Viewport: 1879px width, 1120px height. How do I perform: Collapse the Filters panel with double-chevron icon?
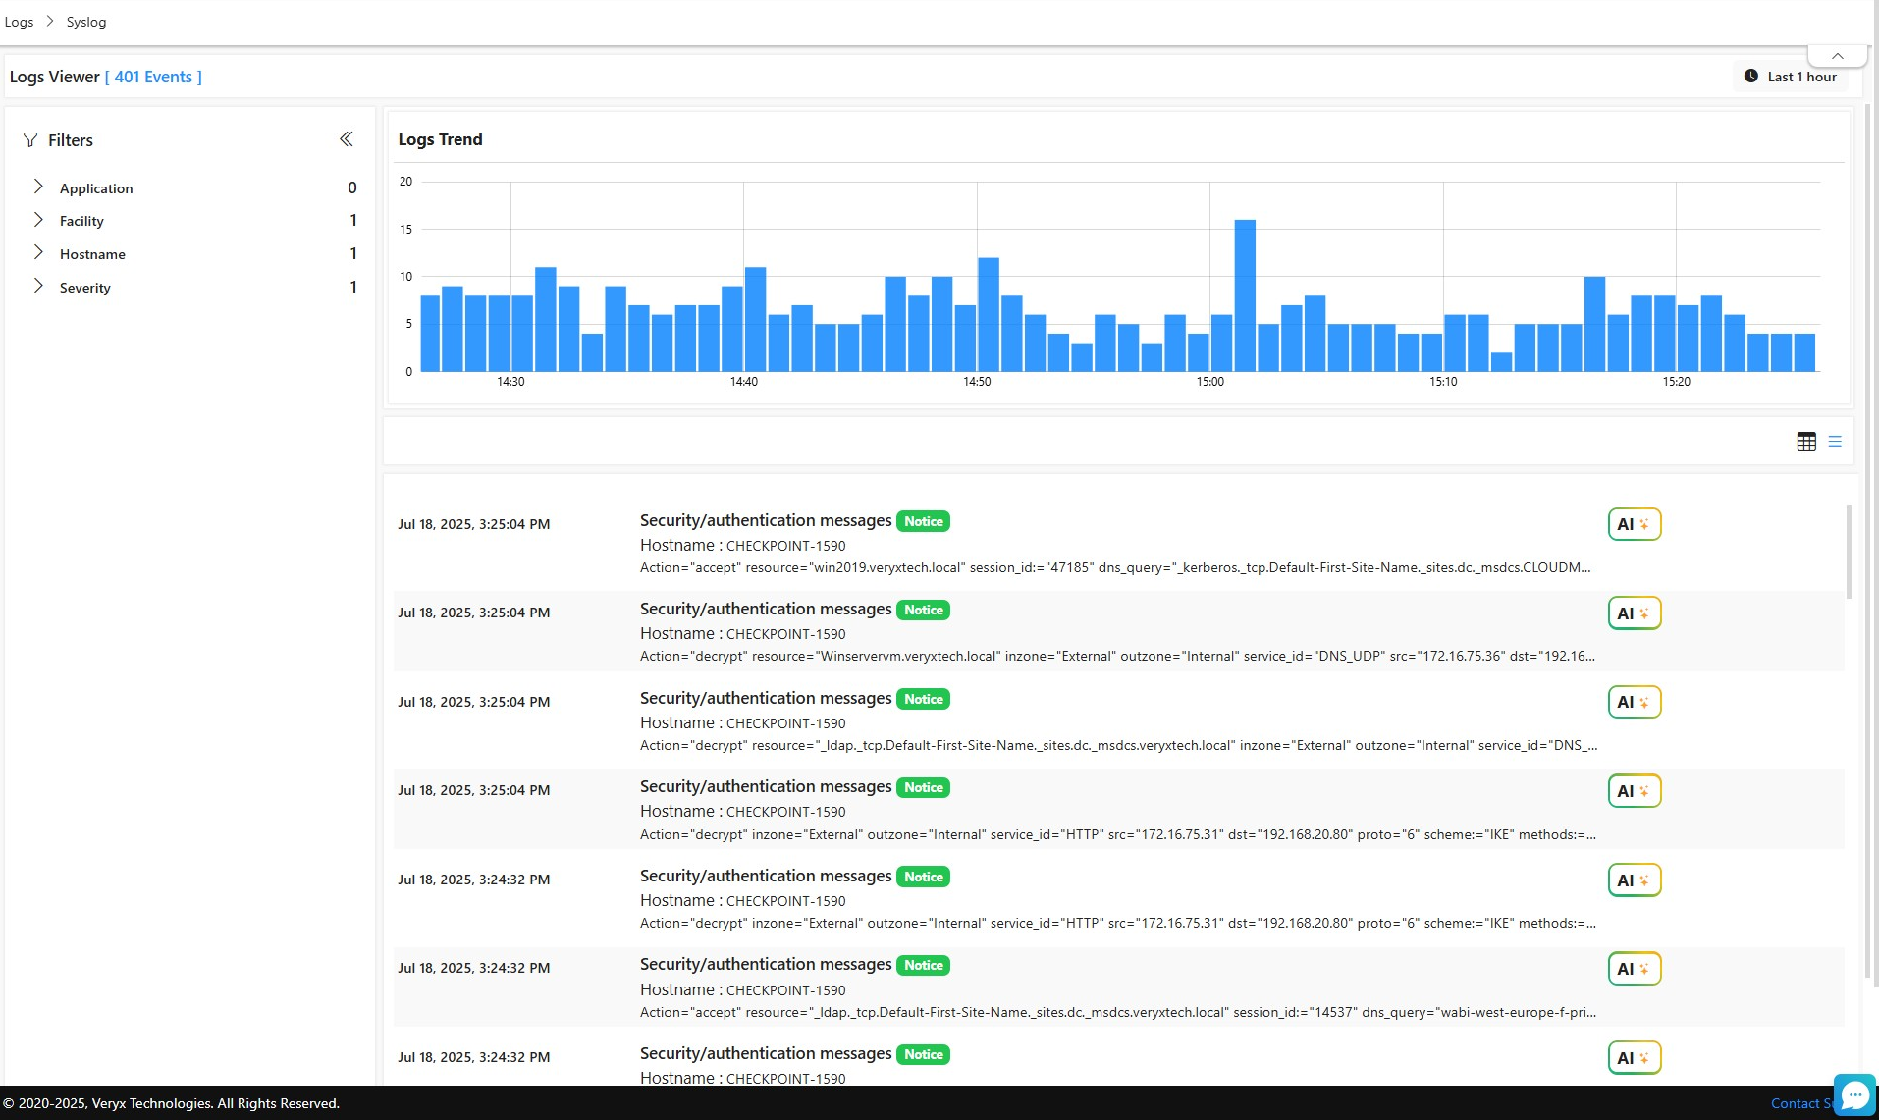(x=346, y=139)
